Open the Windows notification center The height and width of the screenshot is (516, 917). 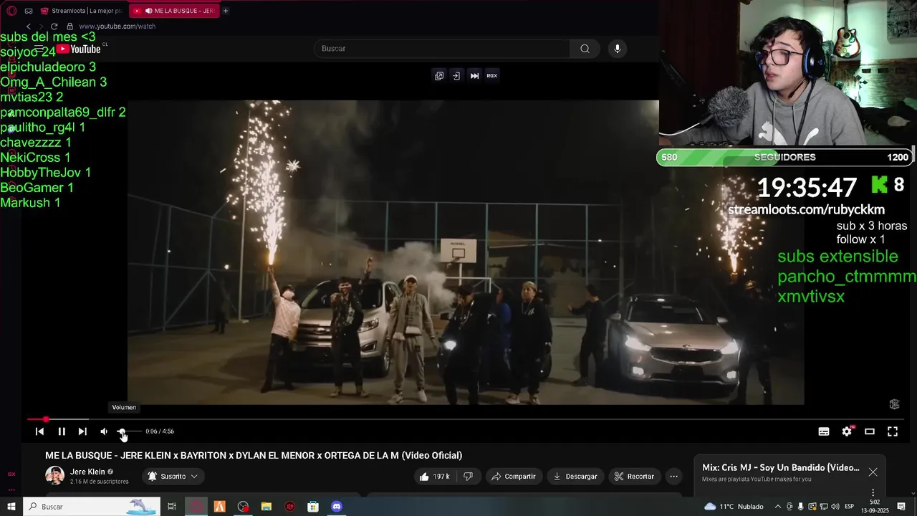pyautogui.click(x=901, y=507)
